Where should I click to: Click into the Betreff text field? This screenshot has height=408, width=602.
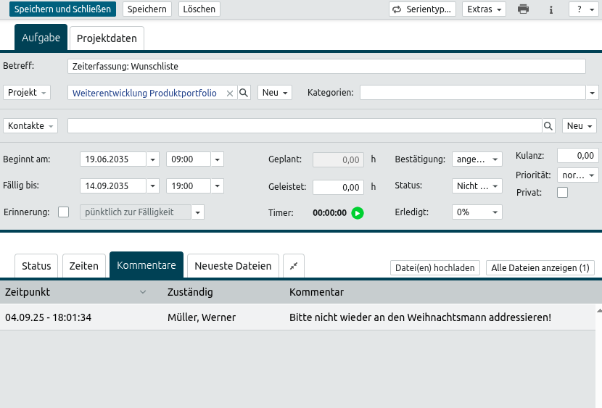(x=326, y=67)
